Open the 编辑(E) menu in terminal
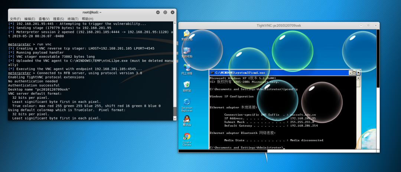Screen dimensions: 401x172 point(30,19)
